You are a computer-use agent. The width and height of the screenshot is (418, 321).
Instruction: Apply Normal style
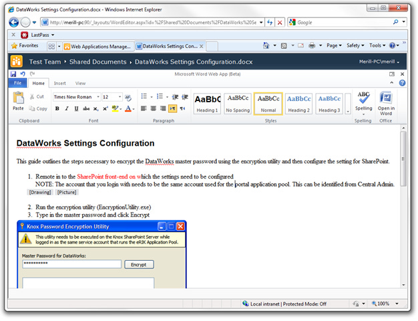(x=268, y=104)
